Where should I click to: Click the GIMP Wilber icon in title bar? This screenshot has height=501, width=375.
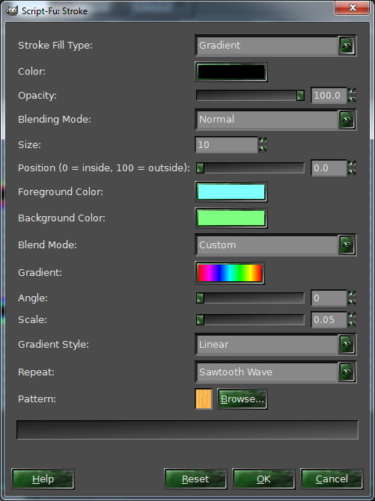[12, 10]
